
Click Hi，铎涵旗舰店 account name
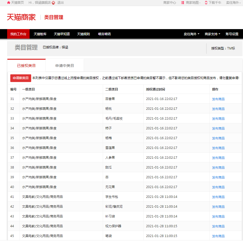[40, 3]
